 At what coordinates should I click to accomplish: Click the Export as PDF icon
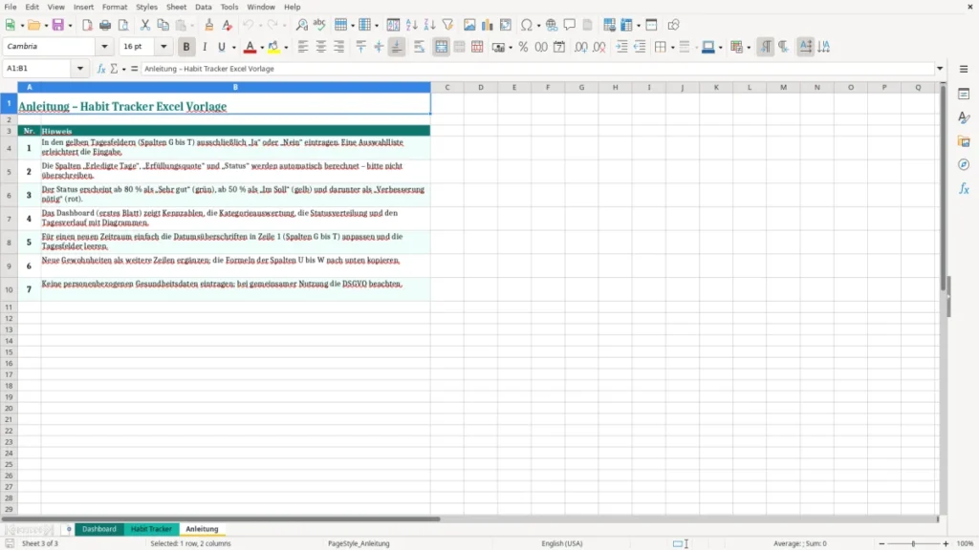pos(87,25)
